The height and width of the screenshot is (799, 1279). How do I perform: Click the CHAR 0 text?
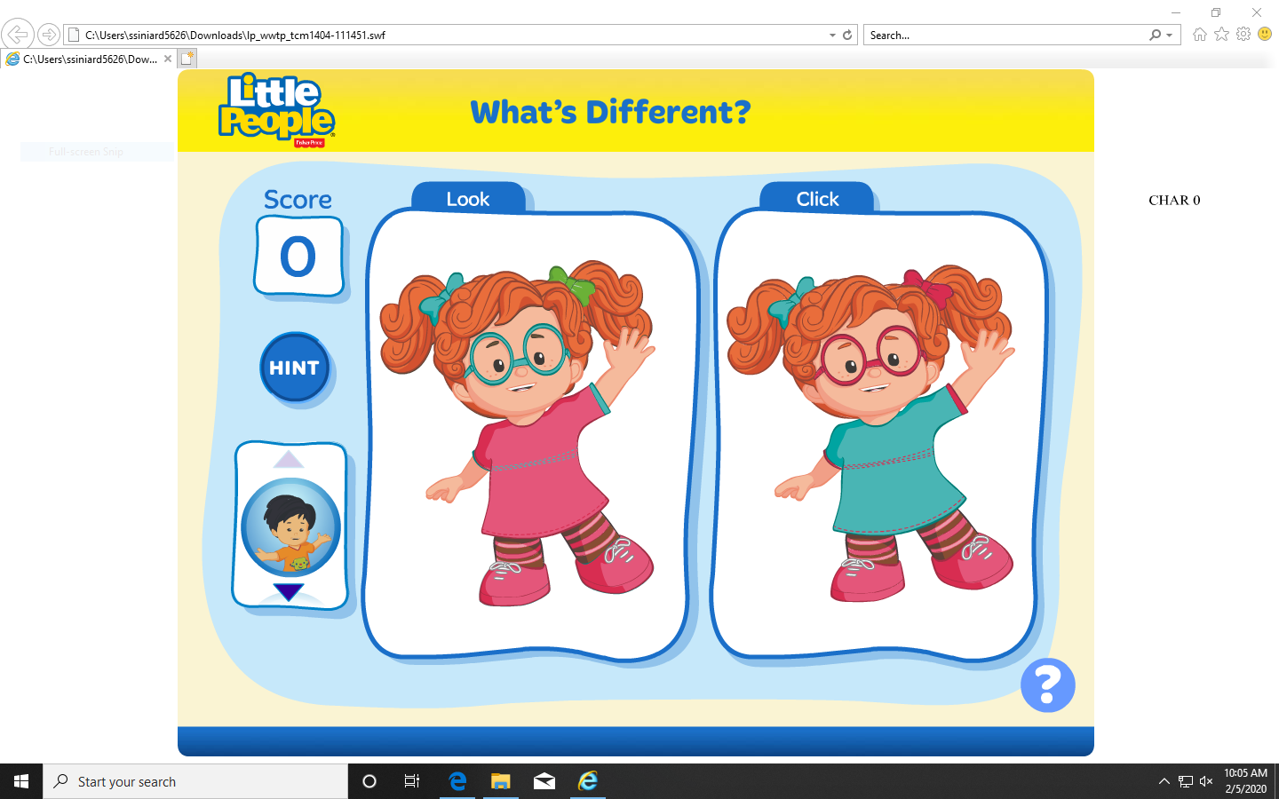pos(1174,201)
